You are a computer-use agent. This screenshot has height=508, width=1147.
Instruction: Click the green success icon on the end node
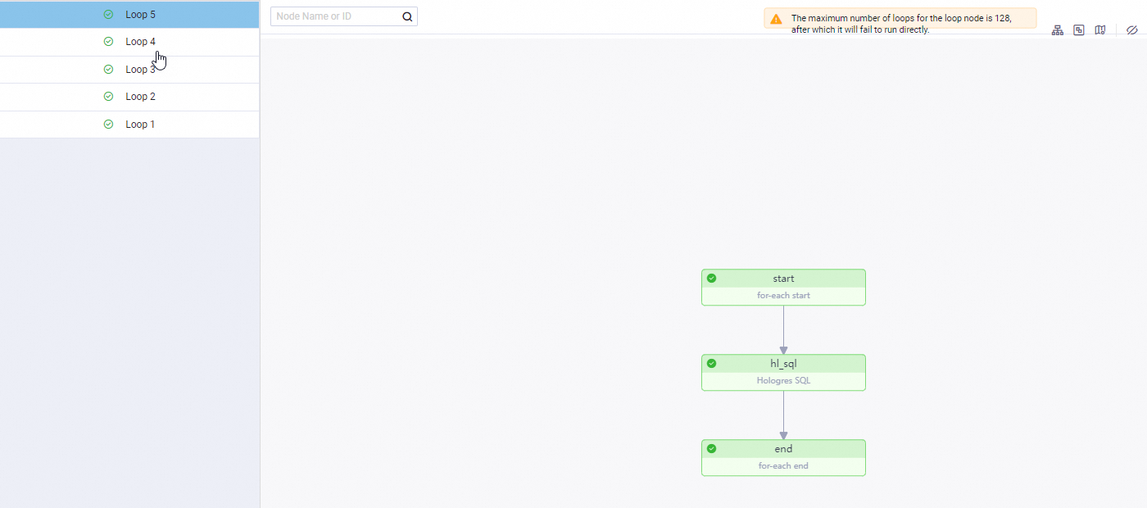[711, 449]
